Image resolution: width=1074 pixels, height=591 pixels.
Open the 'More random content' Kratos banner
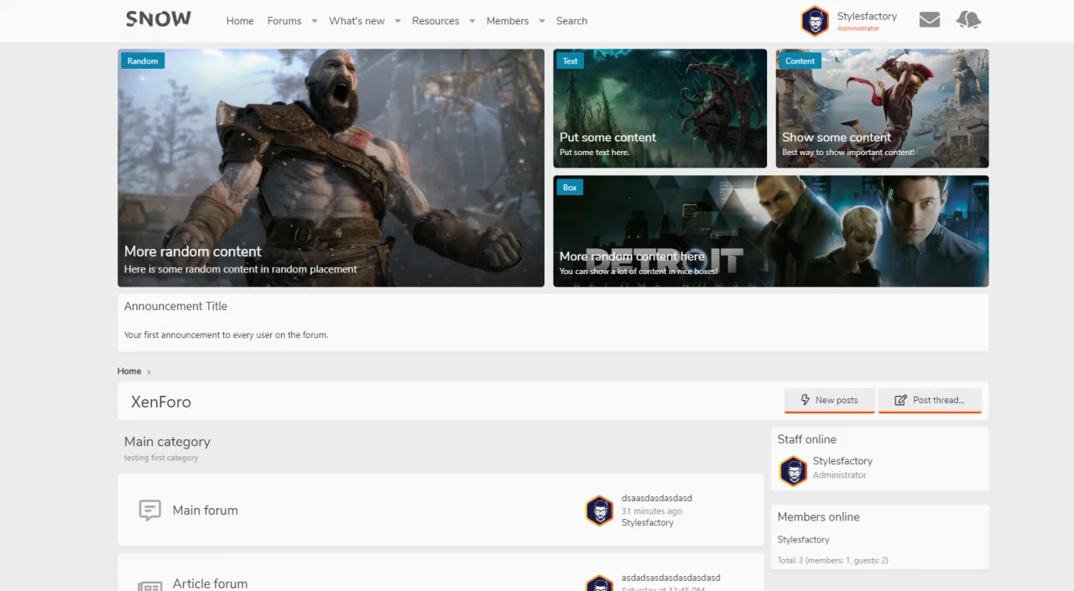pyautogui.click(x=331, y=168)
